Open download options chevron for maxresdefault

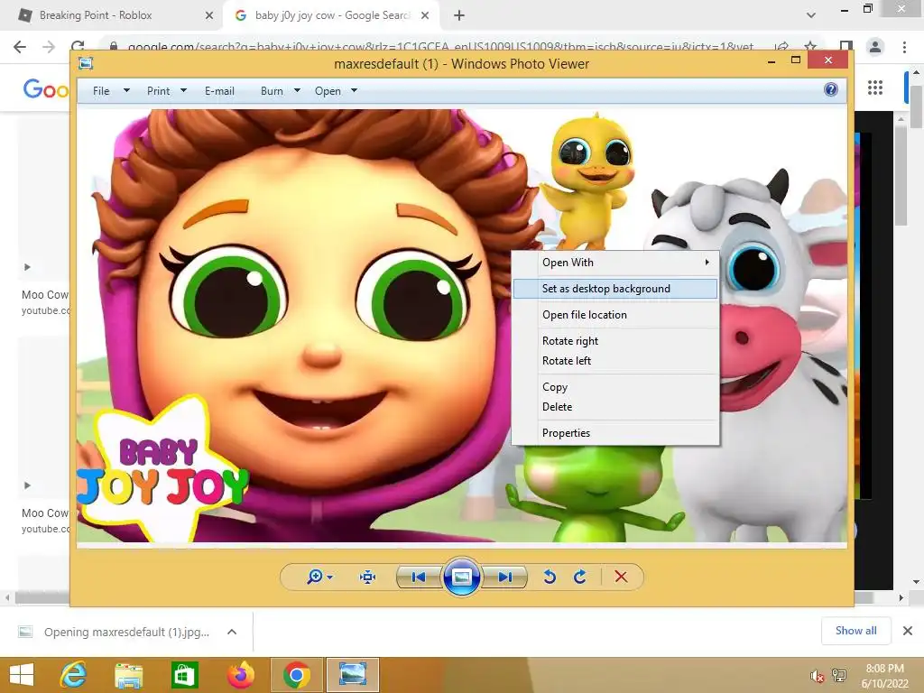point(232,632)
